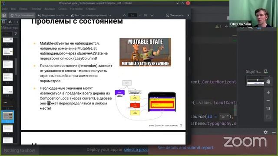Toggle the Okular sidebar panel button
The image size is (278, 156).
click(4, 16)
